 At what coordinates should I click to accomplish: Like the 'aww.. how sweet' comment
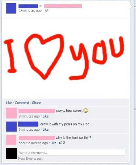(46, 116)
